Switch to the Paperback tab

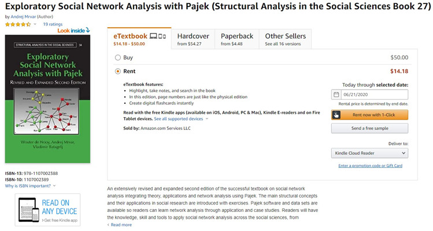coord(237,39)
